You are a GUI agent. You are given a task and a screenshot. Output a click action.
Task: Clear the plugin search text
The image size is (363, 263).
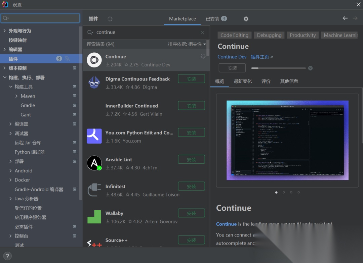202,32
